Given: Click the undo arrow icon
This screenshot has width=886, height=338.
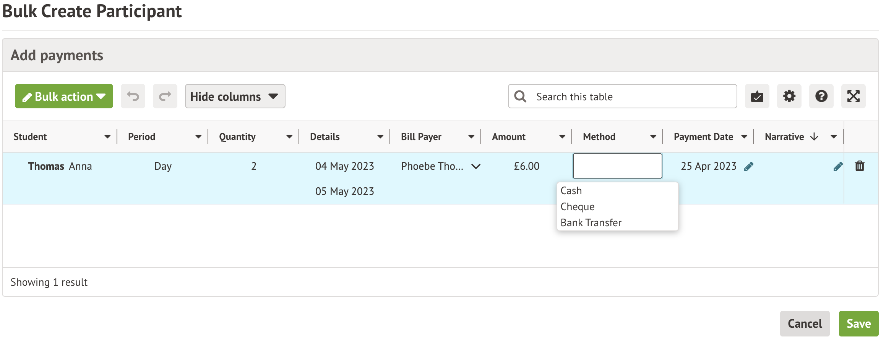Looking at the screenshot, I should point(133,96).
